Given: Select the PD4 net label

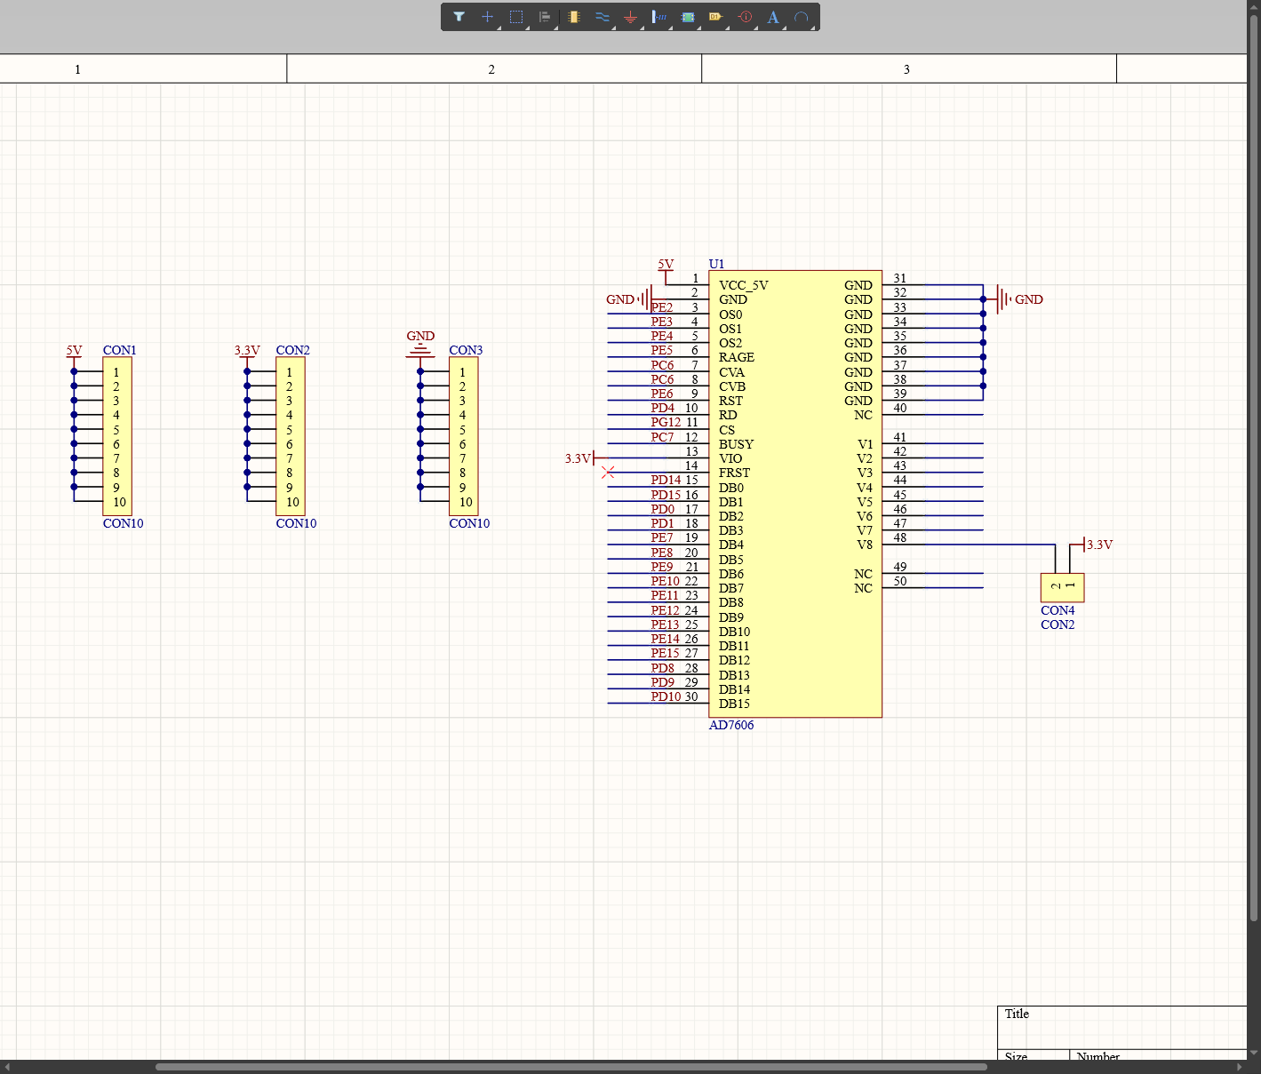Looking at the screenshot, I should click(x=662, y=408).
